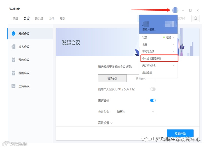Image resolution: width=207 pixels, height=148 pixels.
Task: Select the 会议 tab
Action: tap(27, 18)
